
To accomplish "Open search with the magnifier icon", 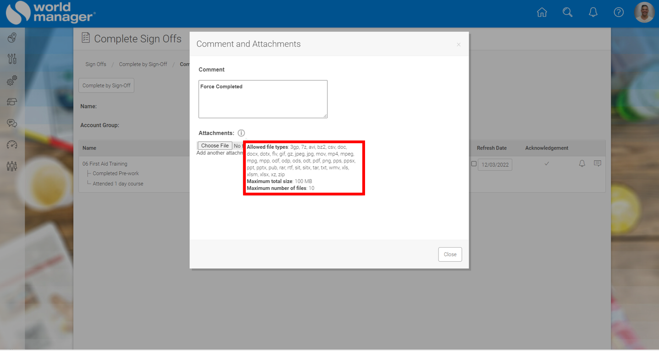I will 567,13.
